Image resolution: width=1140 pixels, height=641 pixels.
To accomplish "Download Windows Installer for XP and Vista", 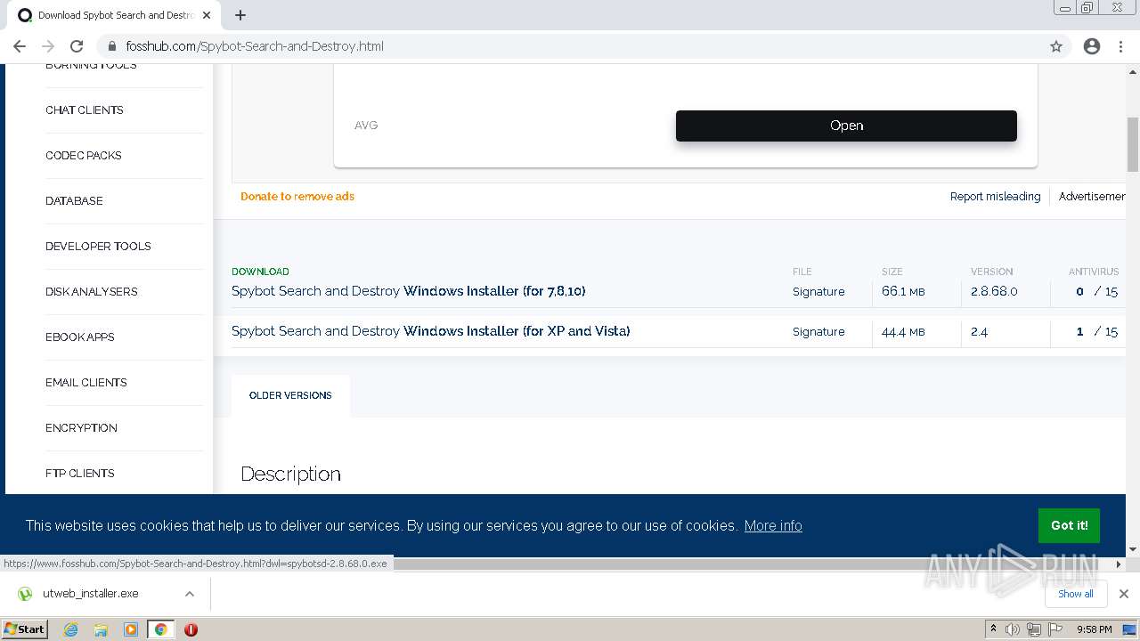I will [431, 331].
